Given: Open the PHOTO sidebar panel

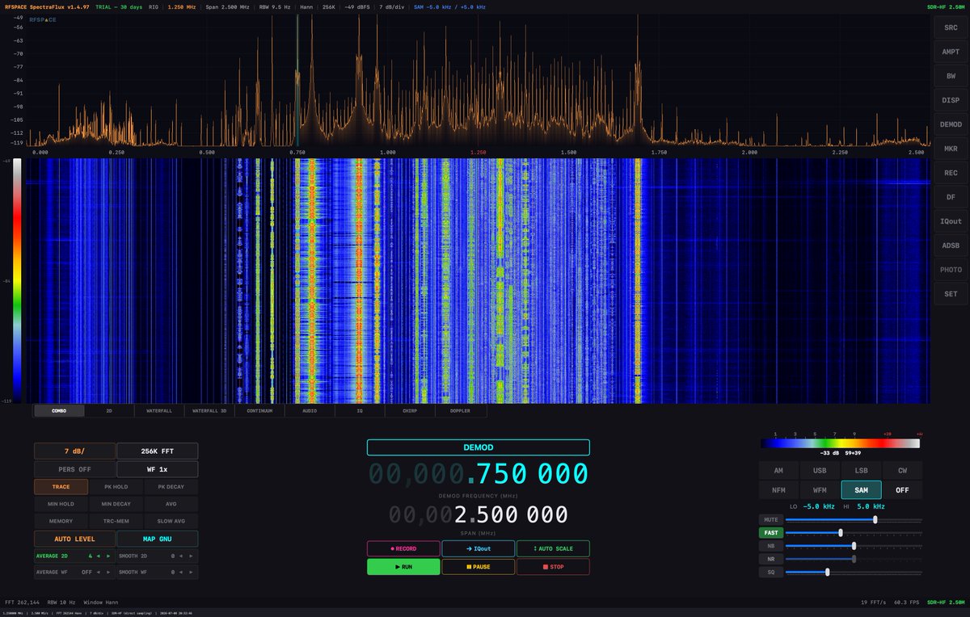Looking at the screenshot, I should click(951, 270).
